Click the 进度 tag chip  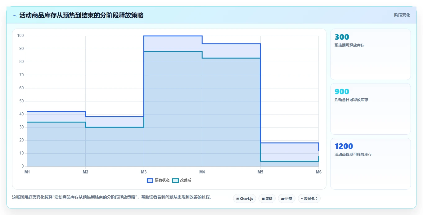click(287, 199)
